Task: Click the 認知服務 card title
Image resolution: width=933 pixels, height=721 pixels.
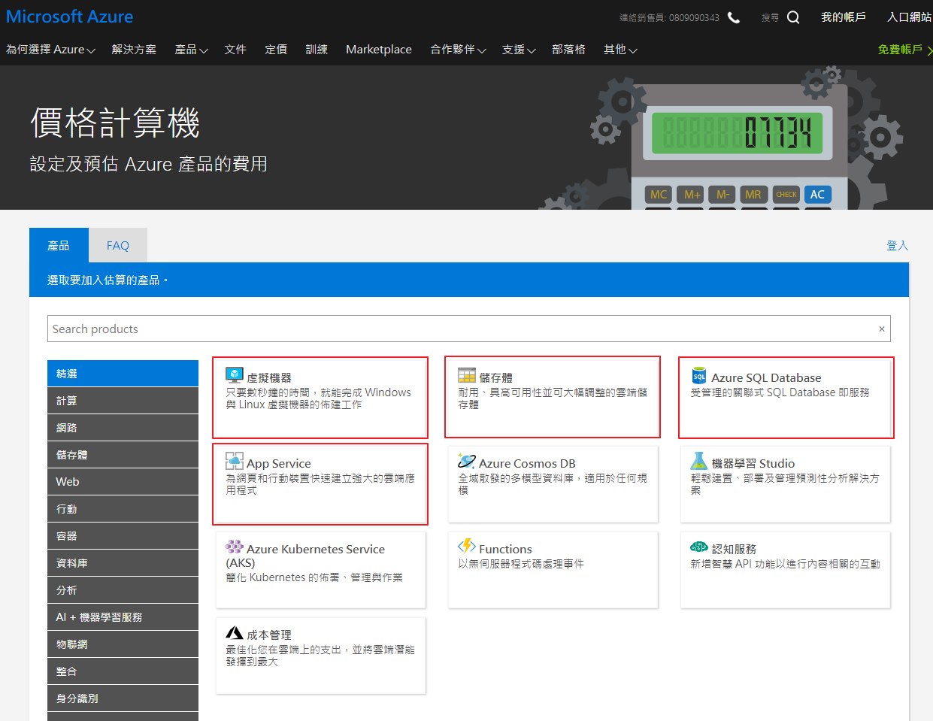Action: point(734,549)
